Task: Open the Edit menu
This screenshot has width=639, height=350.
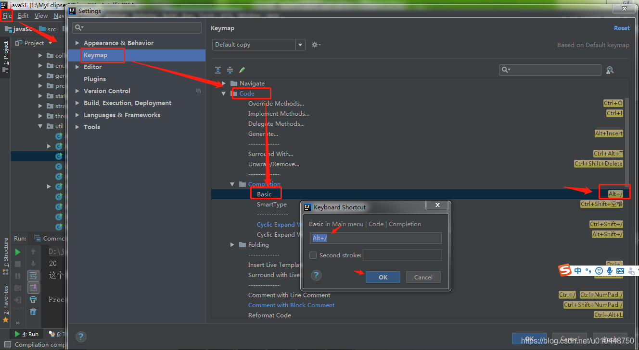Action: [x=23, y=15]
